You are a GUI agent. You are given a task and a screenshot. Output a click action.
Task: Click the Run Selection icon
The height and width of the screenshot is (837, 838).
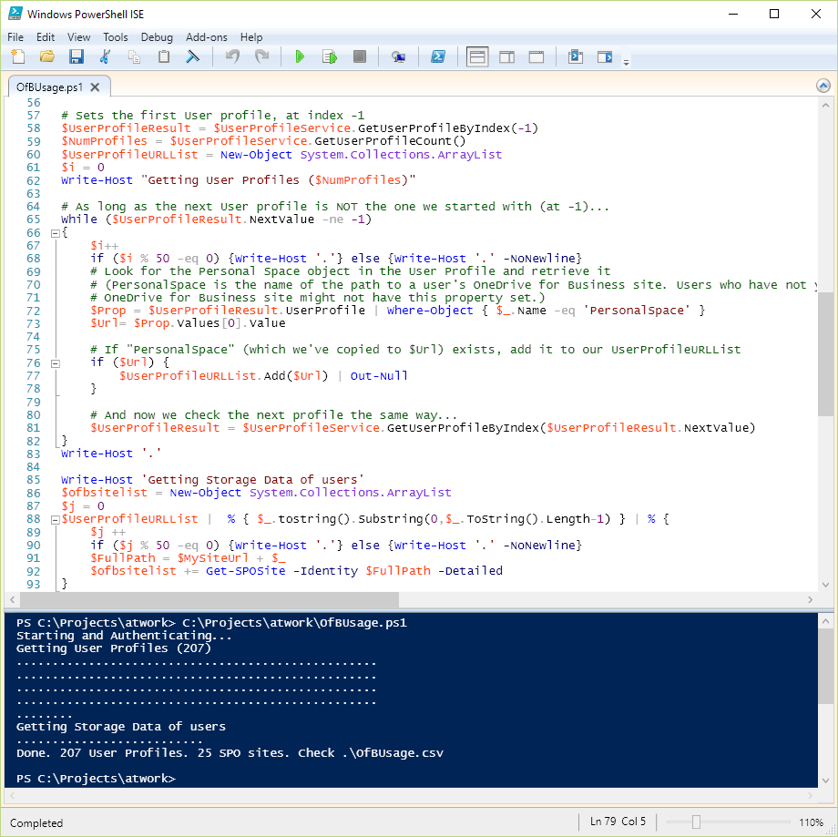[330, 56]
